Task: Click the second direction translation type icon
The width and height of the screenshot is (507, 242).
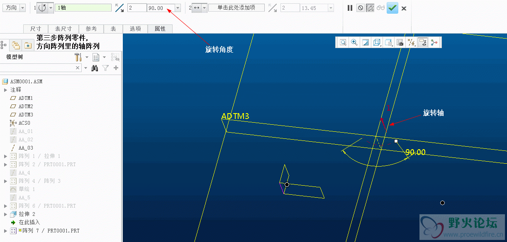Action: point(197,8)
